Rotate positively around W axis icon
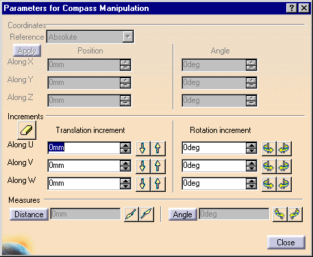 coord(284,184)
